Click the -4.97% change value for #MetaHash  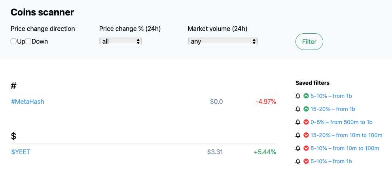pos(266,101)
